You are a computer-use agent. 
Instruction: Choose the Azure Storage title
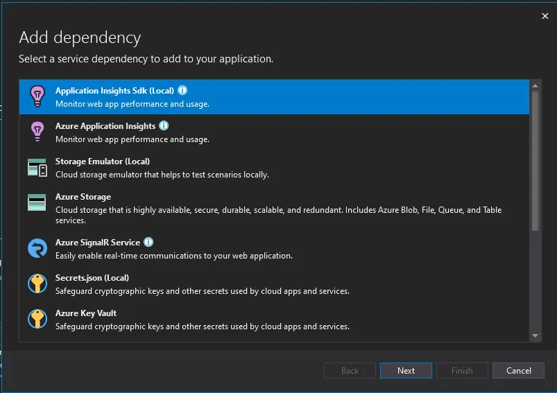click(83, 197)
